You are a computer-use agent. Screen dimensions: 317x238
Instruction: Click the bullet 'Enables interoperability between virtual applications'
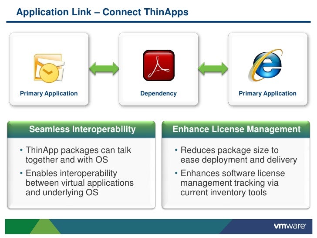[77, 183]
